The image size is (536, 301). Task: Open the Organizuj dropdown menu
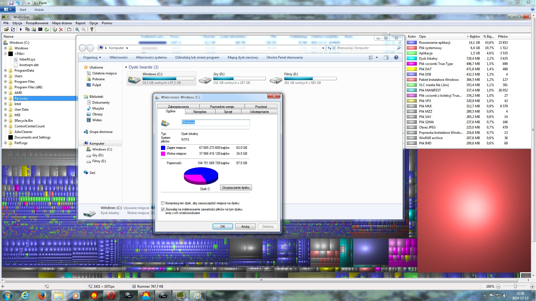click(92, 57)
